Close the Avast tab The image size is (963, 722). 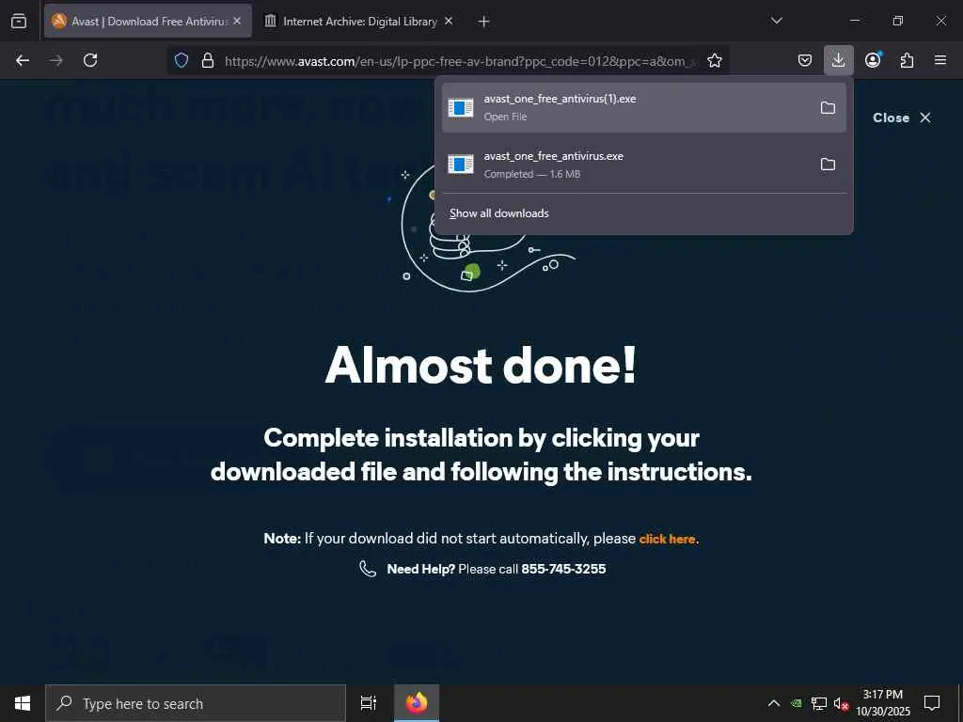237,21
